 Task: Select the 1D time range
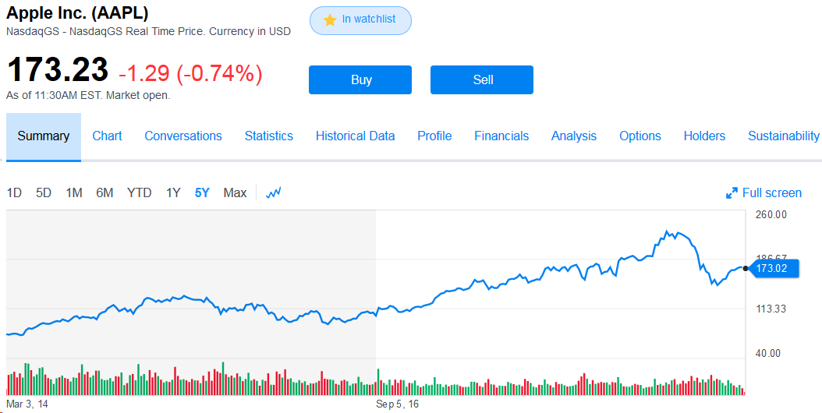click(x=14, y=193)
